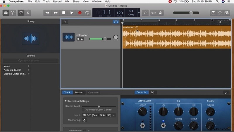Open the scissors Editors button

point(27,13)
